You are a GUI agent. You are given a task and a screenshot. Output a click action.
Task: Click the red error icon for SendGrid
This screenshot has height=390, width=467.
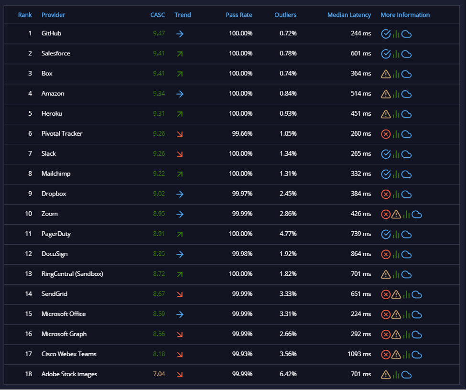(x=386, y=295)
